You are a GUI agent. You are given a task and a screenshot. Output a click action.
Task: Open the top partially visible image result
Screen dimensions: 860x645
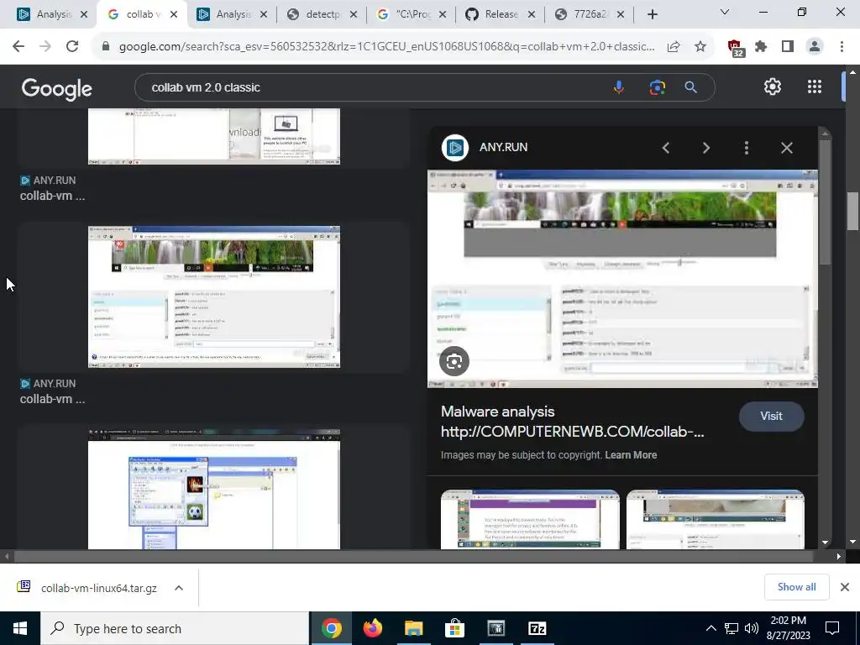214,136
